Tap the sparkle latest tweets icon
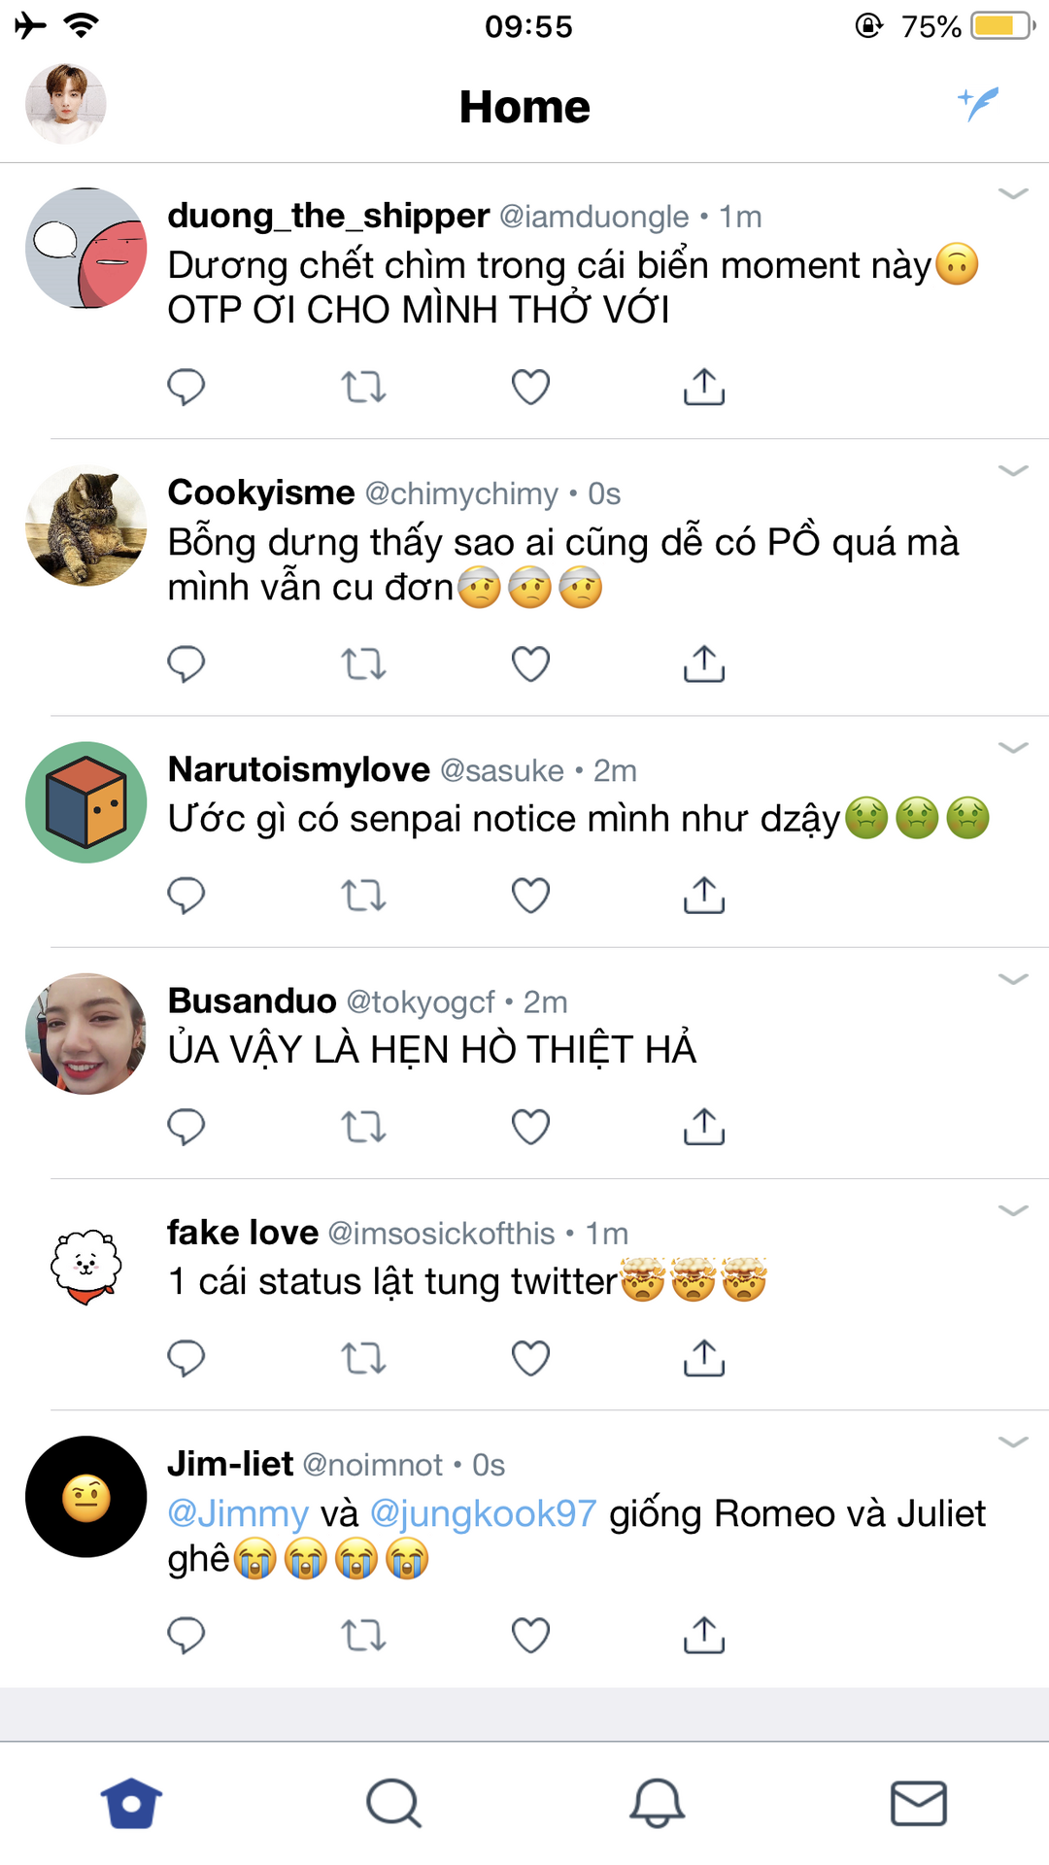The image size is (1049, 1865). (978, 103)
